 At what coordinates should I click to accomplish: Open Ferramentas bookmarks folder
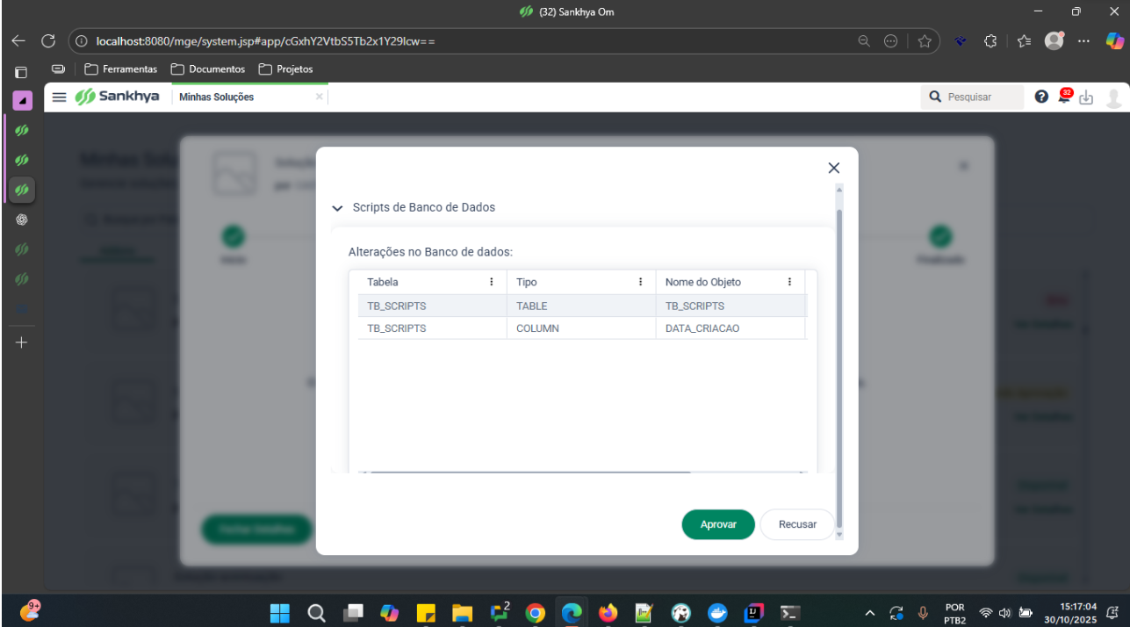click(x=120, y=68)
